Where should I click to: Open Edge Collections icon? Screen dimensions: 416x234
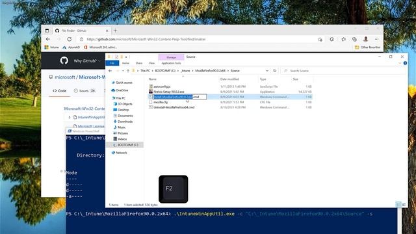pyautogui.click(x=354, y=39)
